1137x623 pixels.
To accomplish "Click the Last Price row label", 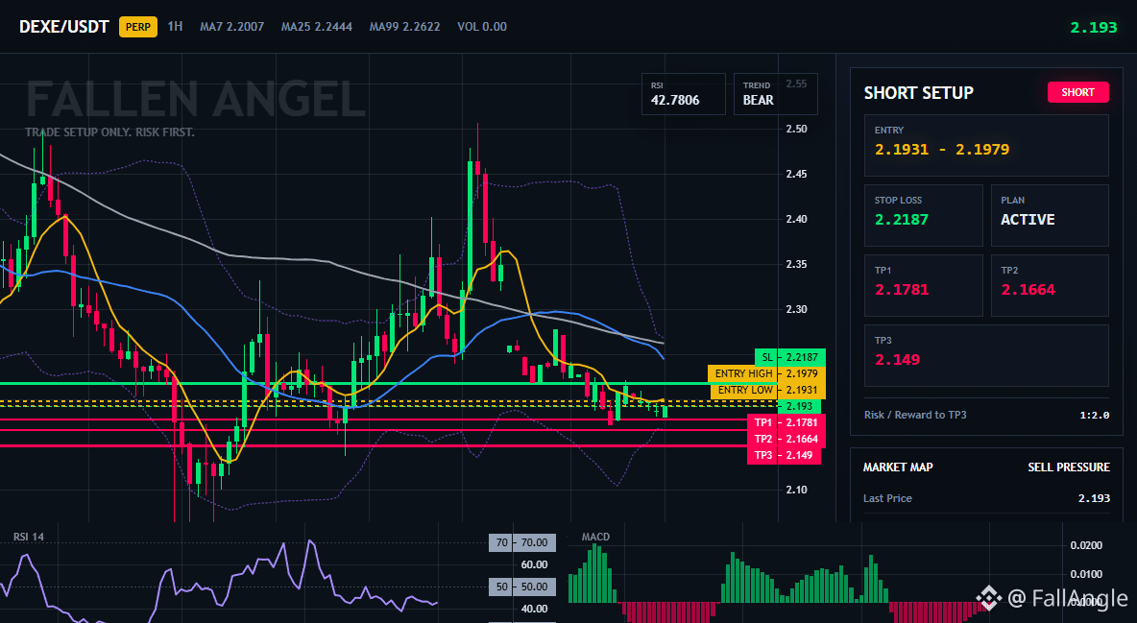I will pyautogui.click(x=887, y=498).
